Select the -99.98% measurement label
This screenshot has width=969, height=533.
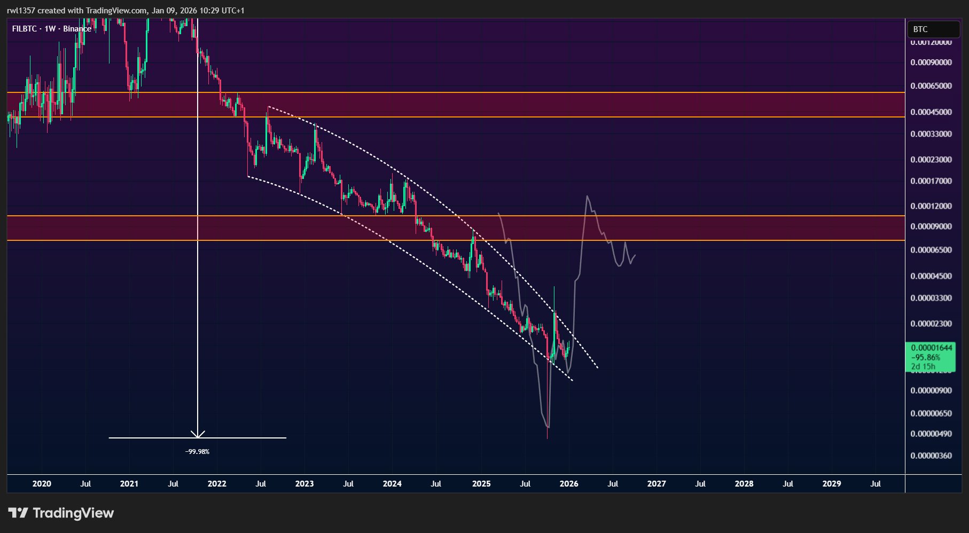pyautogui.click(x=197, y=452)
